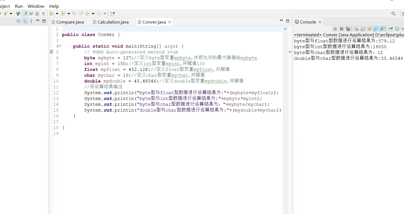Open the Window menu
Screen dimensions: 404x214
(x=36, y=6)
